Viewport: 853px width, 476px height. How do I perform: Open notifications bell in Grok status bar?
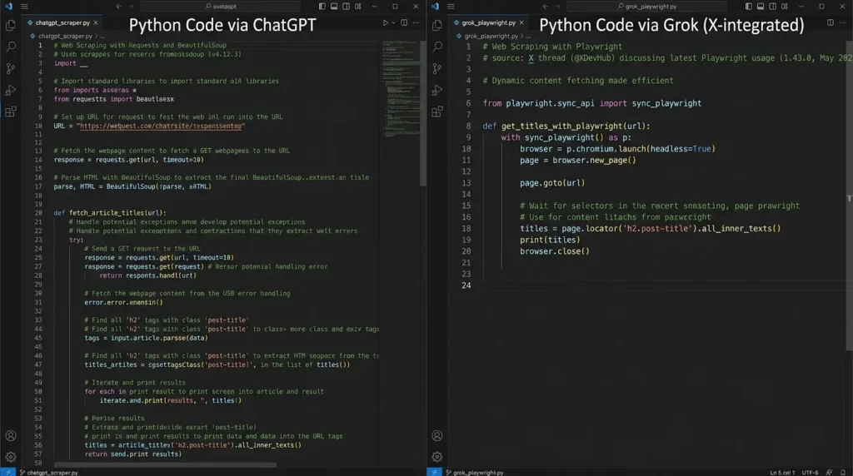point(843,472)
